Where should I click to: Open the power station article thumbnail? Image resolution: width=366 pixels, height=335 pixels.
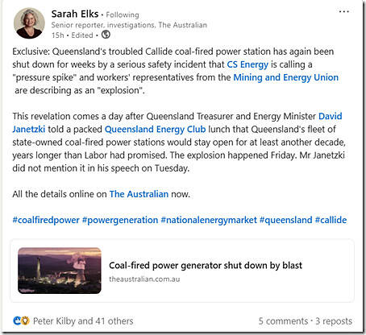pos(60,271)
